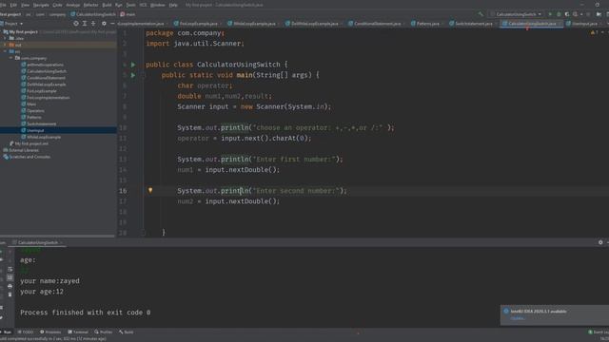
Task: Open the Problems tool window button
Action: pos(50,332)
